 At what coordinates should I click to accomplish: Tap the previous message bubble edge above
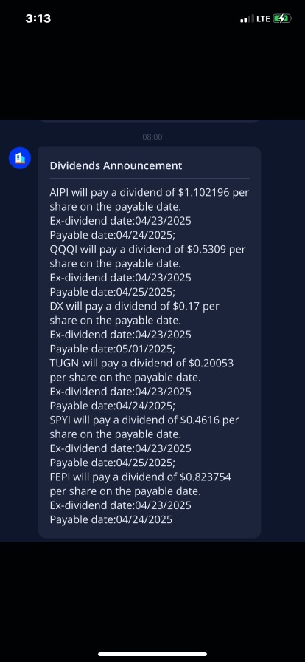[x=150, y=120]
